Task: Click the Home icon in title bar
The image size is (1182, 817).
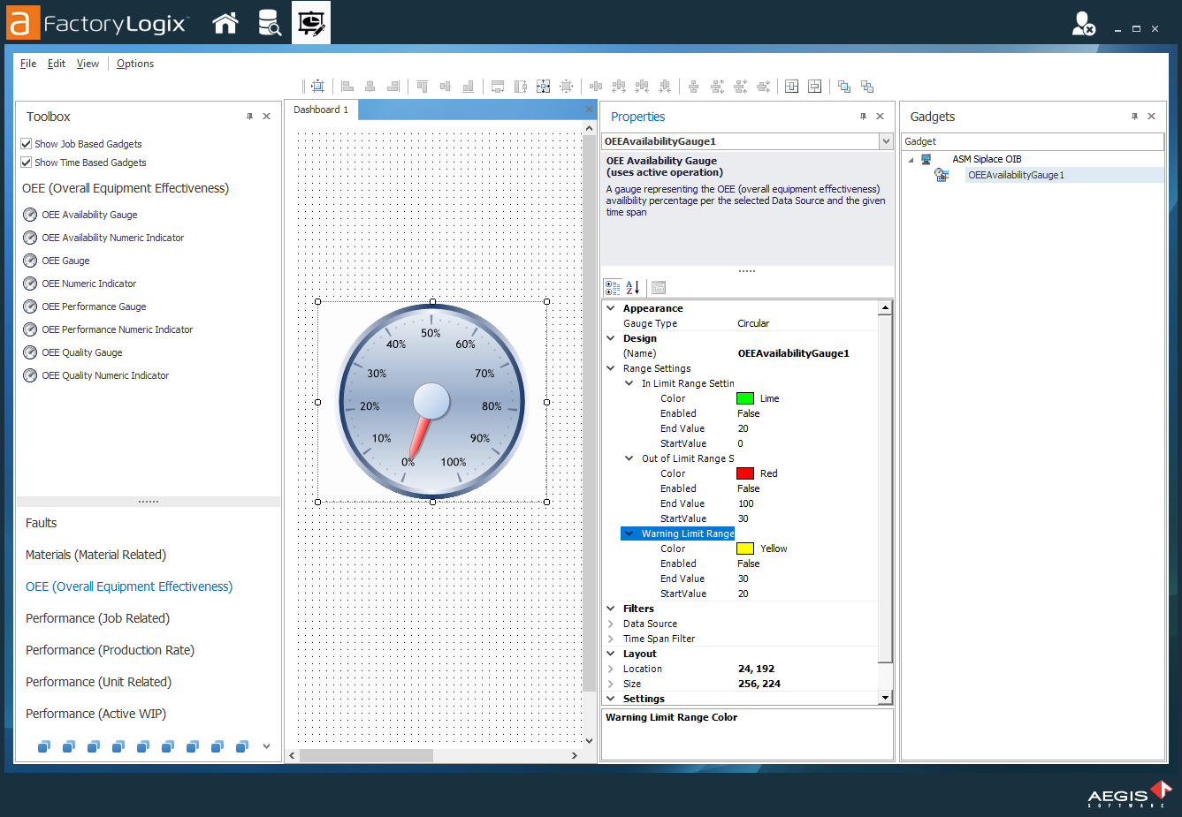Action: pyautogui.click(x=225, y=23)
